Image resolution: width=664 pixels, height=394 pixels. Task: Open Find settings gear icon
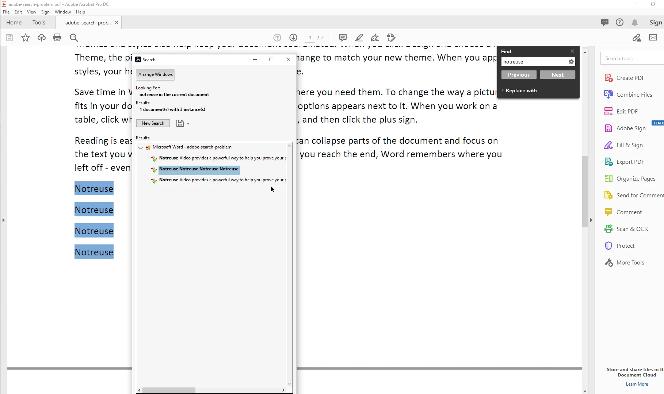click(x=571, y=62)
